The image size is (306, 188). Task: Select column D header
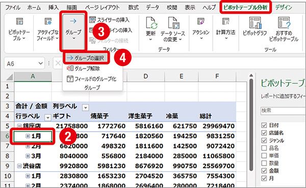[x=145, y=76]
